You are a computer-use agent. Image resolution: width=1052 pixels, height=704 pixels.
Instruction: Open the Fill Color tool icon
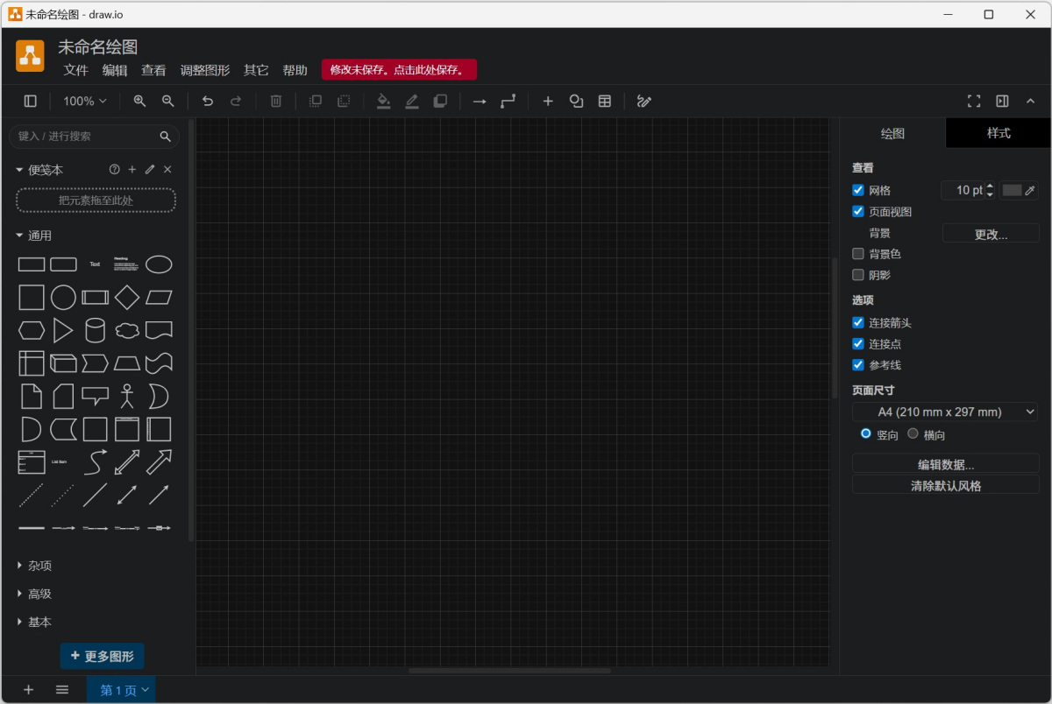click(x=383, y=101)
